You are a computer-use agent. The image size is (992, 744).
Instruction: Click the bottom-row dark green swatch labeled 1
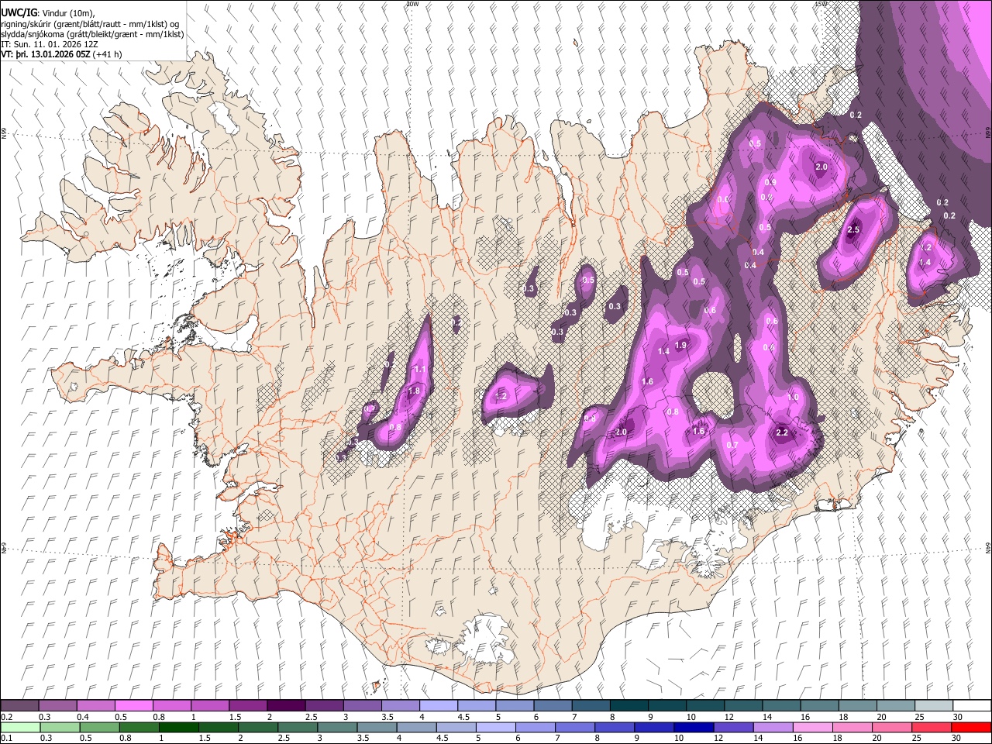(179, 727)
